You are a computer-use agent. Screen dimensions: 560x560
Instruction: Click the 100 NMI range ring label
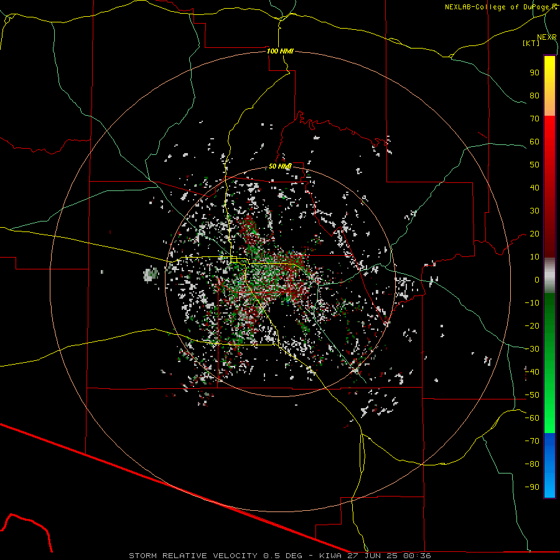pos(280,51)
